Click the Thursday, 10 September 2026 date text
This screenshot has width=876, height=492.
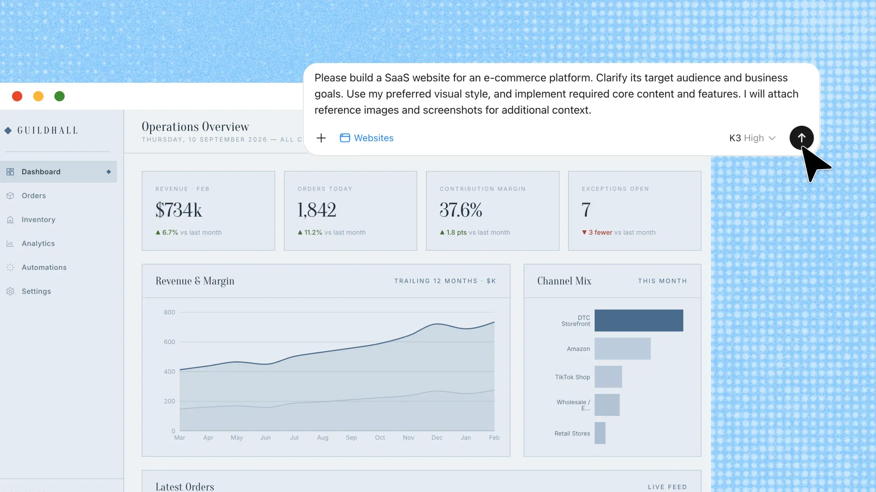[x=204, y=140]
